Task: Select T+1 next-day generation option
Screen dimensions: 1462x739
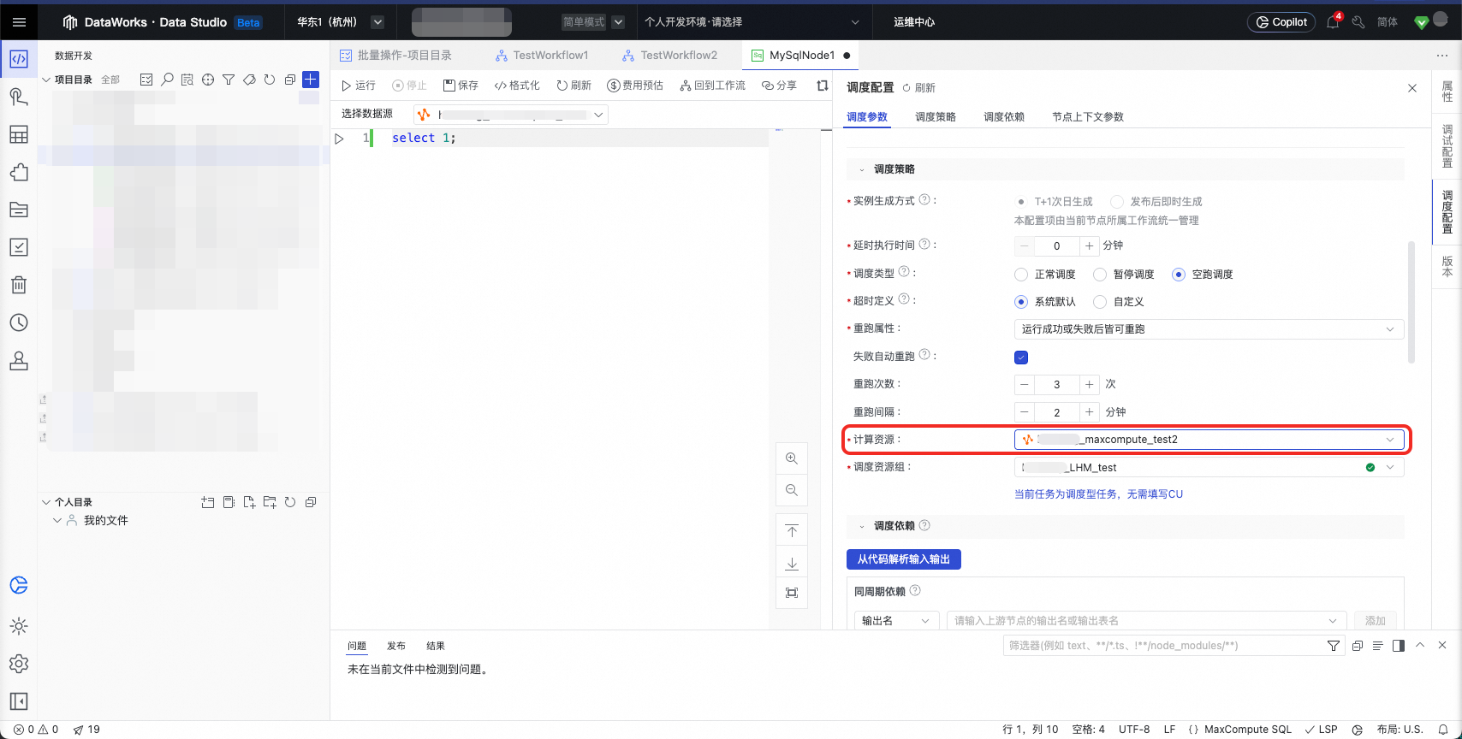Action: click(1021, 202)
